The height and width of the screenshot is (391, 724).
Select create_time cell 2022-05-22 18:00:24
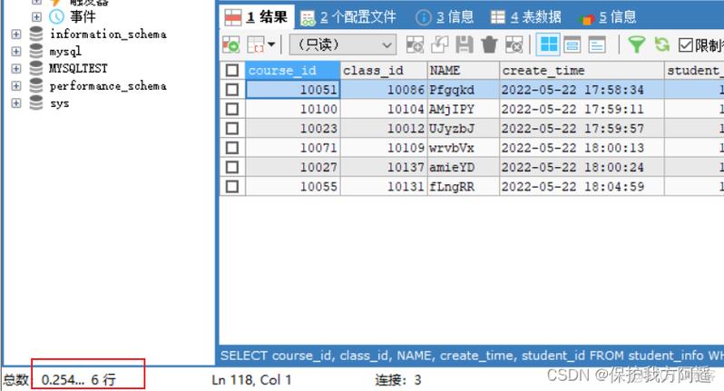582,167
